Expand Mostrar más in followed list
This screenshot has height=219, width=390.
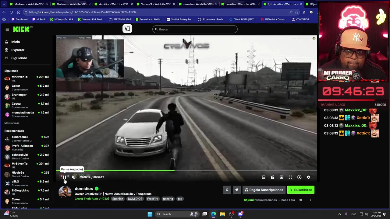tap(12, 123)
